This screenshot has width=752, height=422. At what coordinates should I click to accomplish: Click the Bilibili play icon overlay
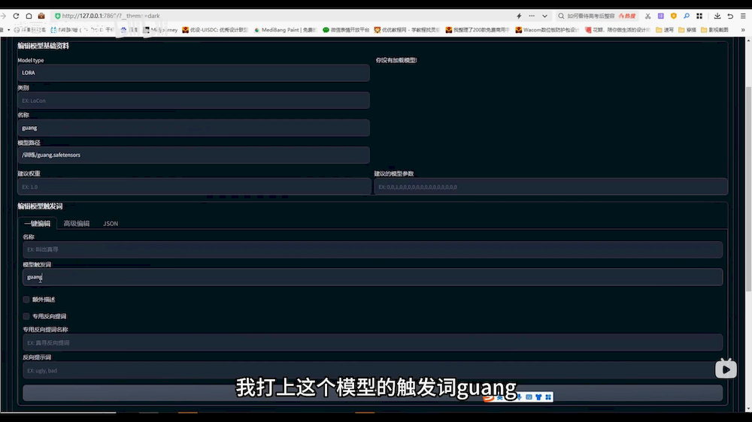click(726, 369)
